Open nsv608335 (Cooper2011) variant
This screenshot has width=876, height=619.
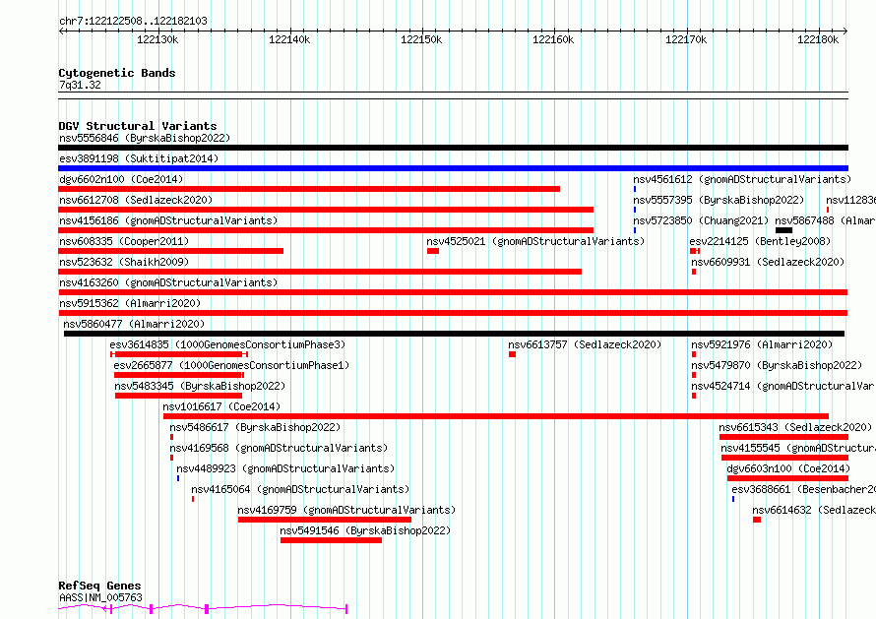(x=124, y=241)
